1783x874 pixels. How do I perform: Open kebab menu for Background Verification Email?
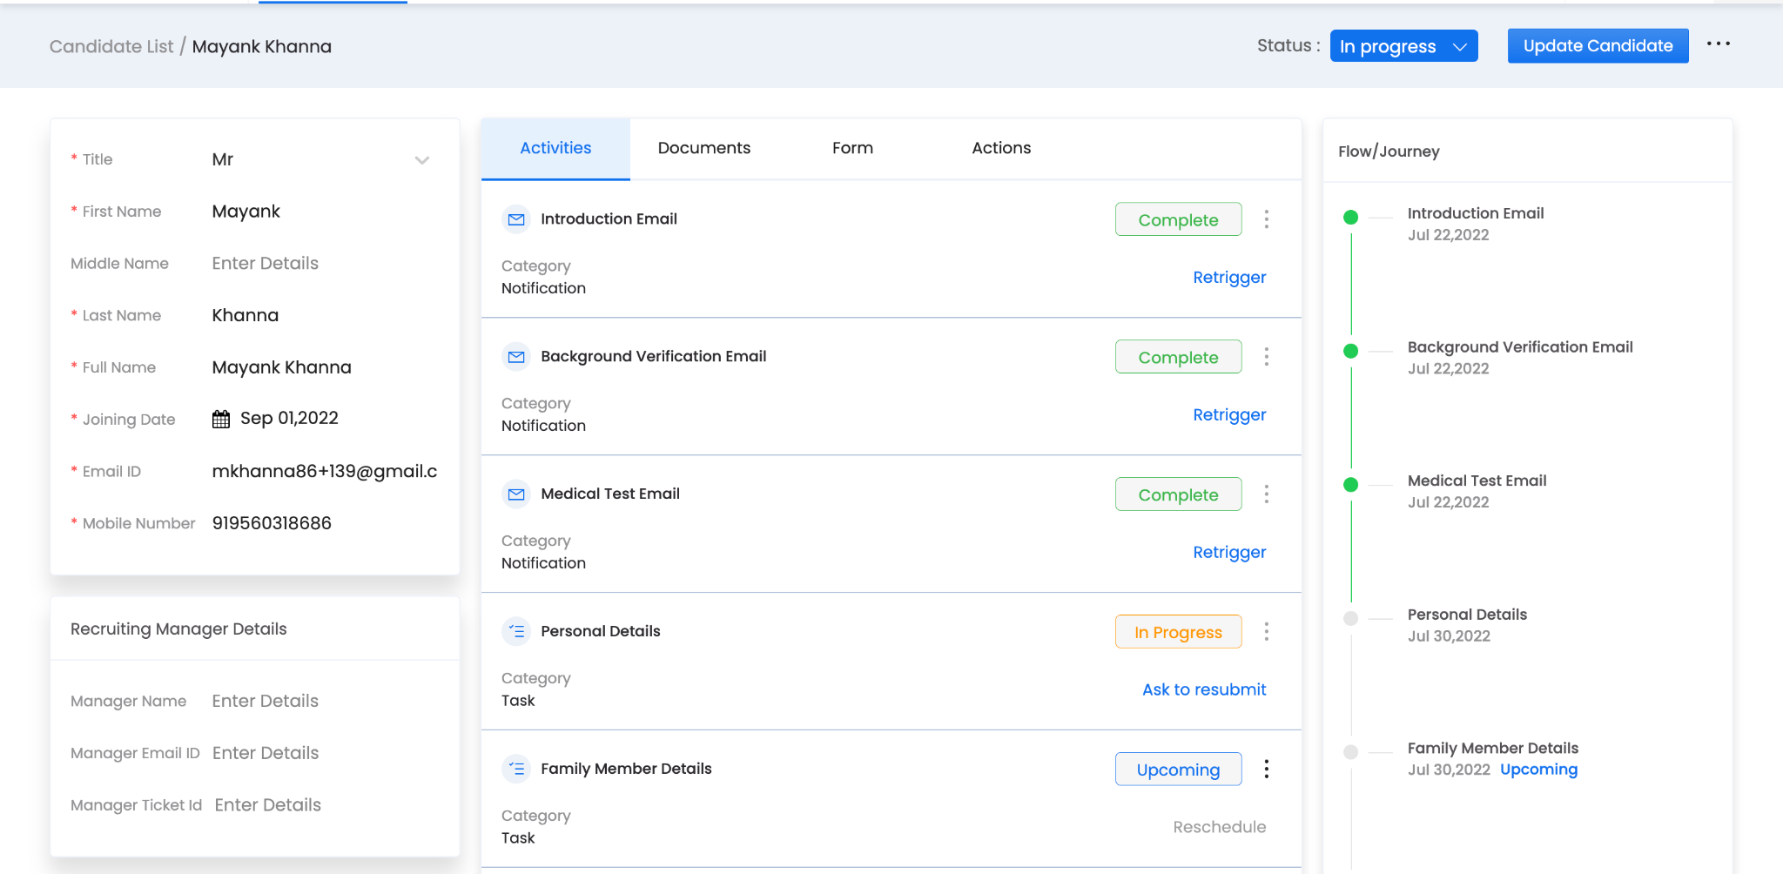pos(1266,357)
